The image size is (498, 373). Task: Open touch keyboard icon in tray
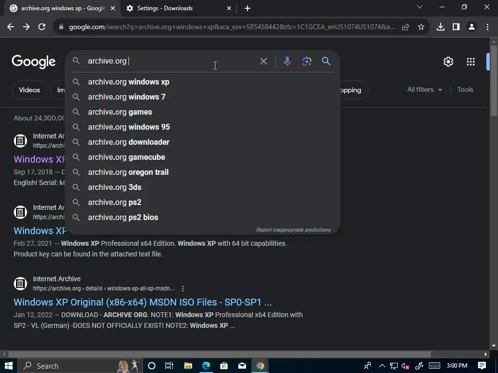(x=434, y=366)
